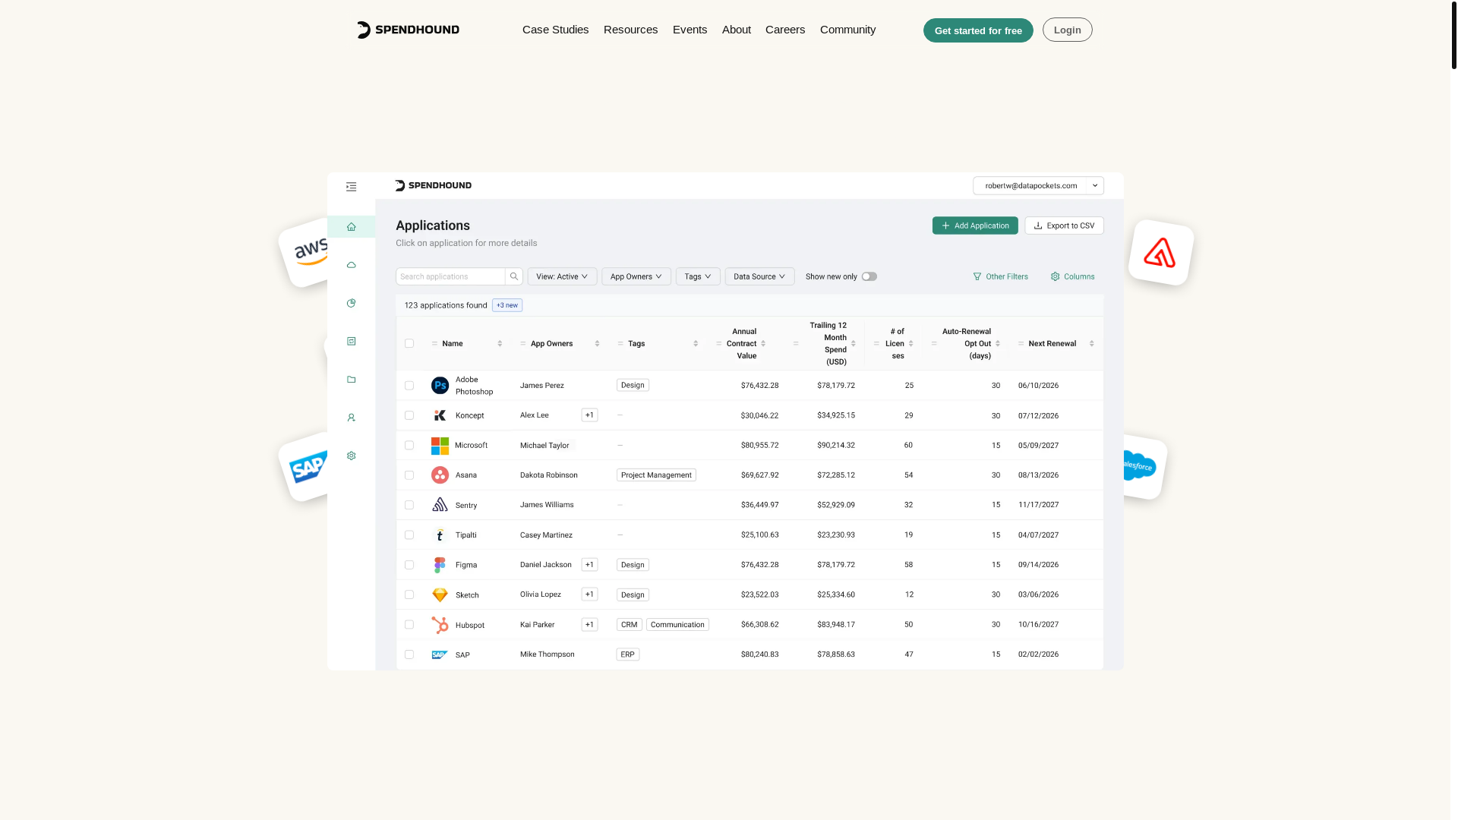
Task: Open the cloud icon in the sidebar
Action: point(351,265)
